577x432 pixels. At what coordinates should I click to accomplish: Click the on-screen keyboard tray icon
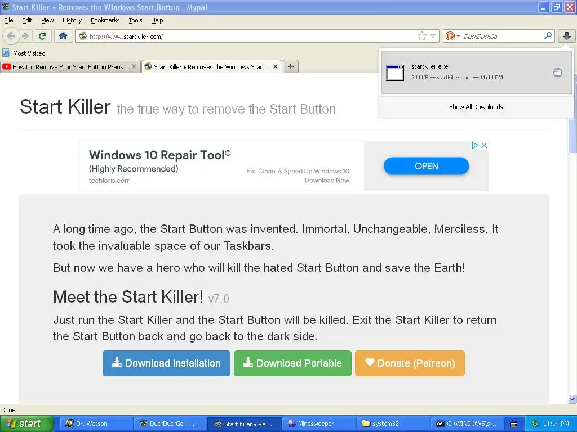(514, 424)
